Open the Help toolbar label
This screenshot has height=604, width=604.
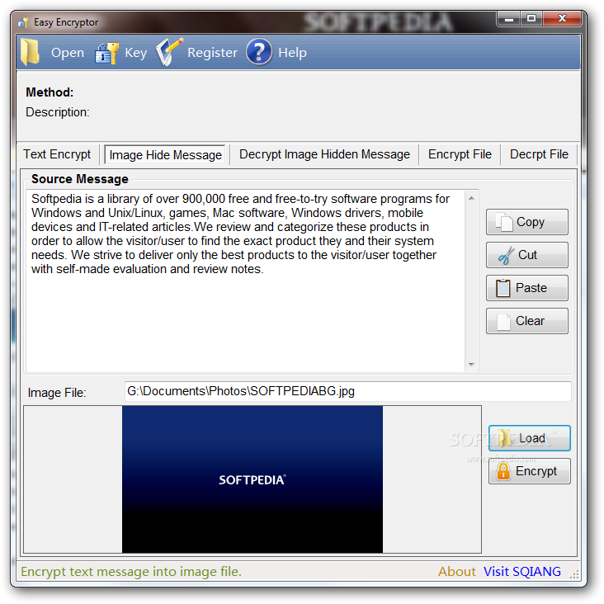tap(292, 52)
